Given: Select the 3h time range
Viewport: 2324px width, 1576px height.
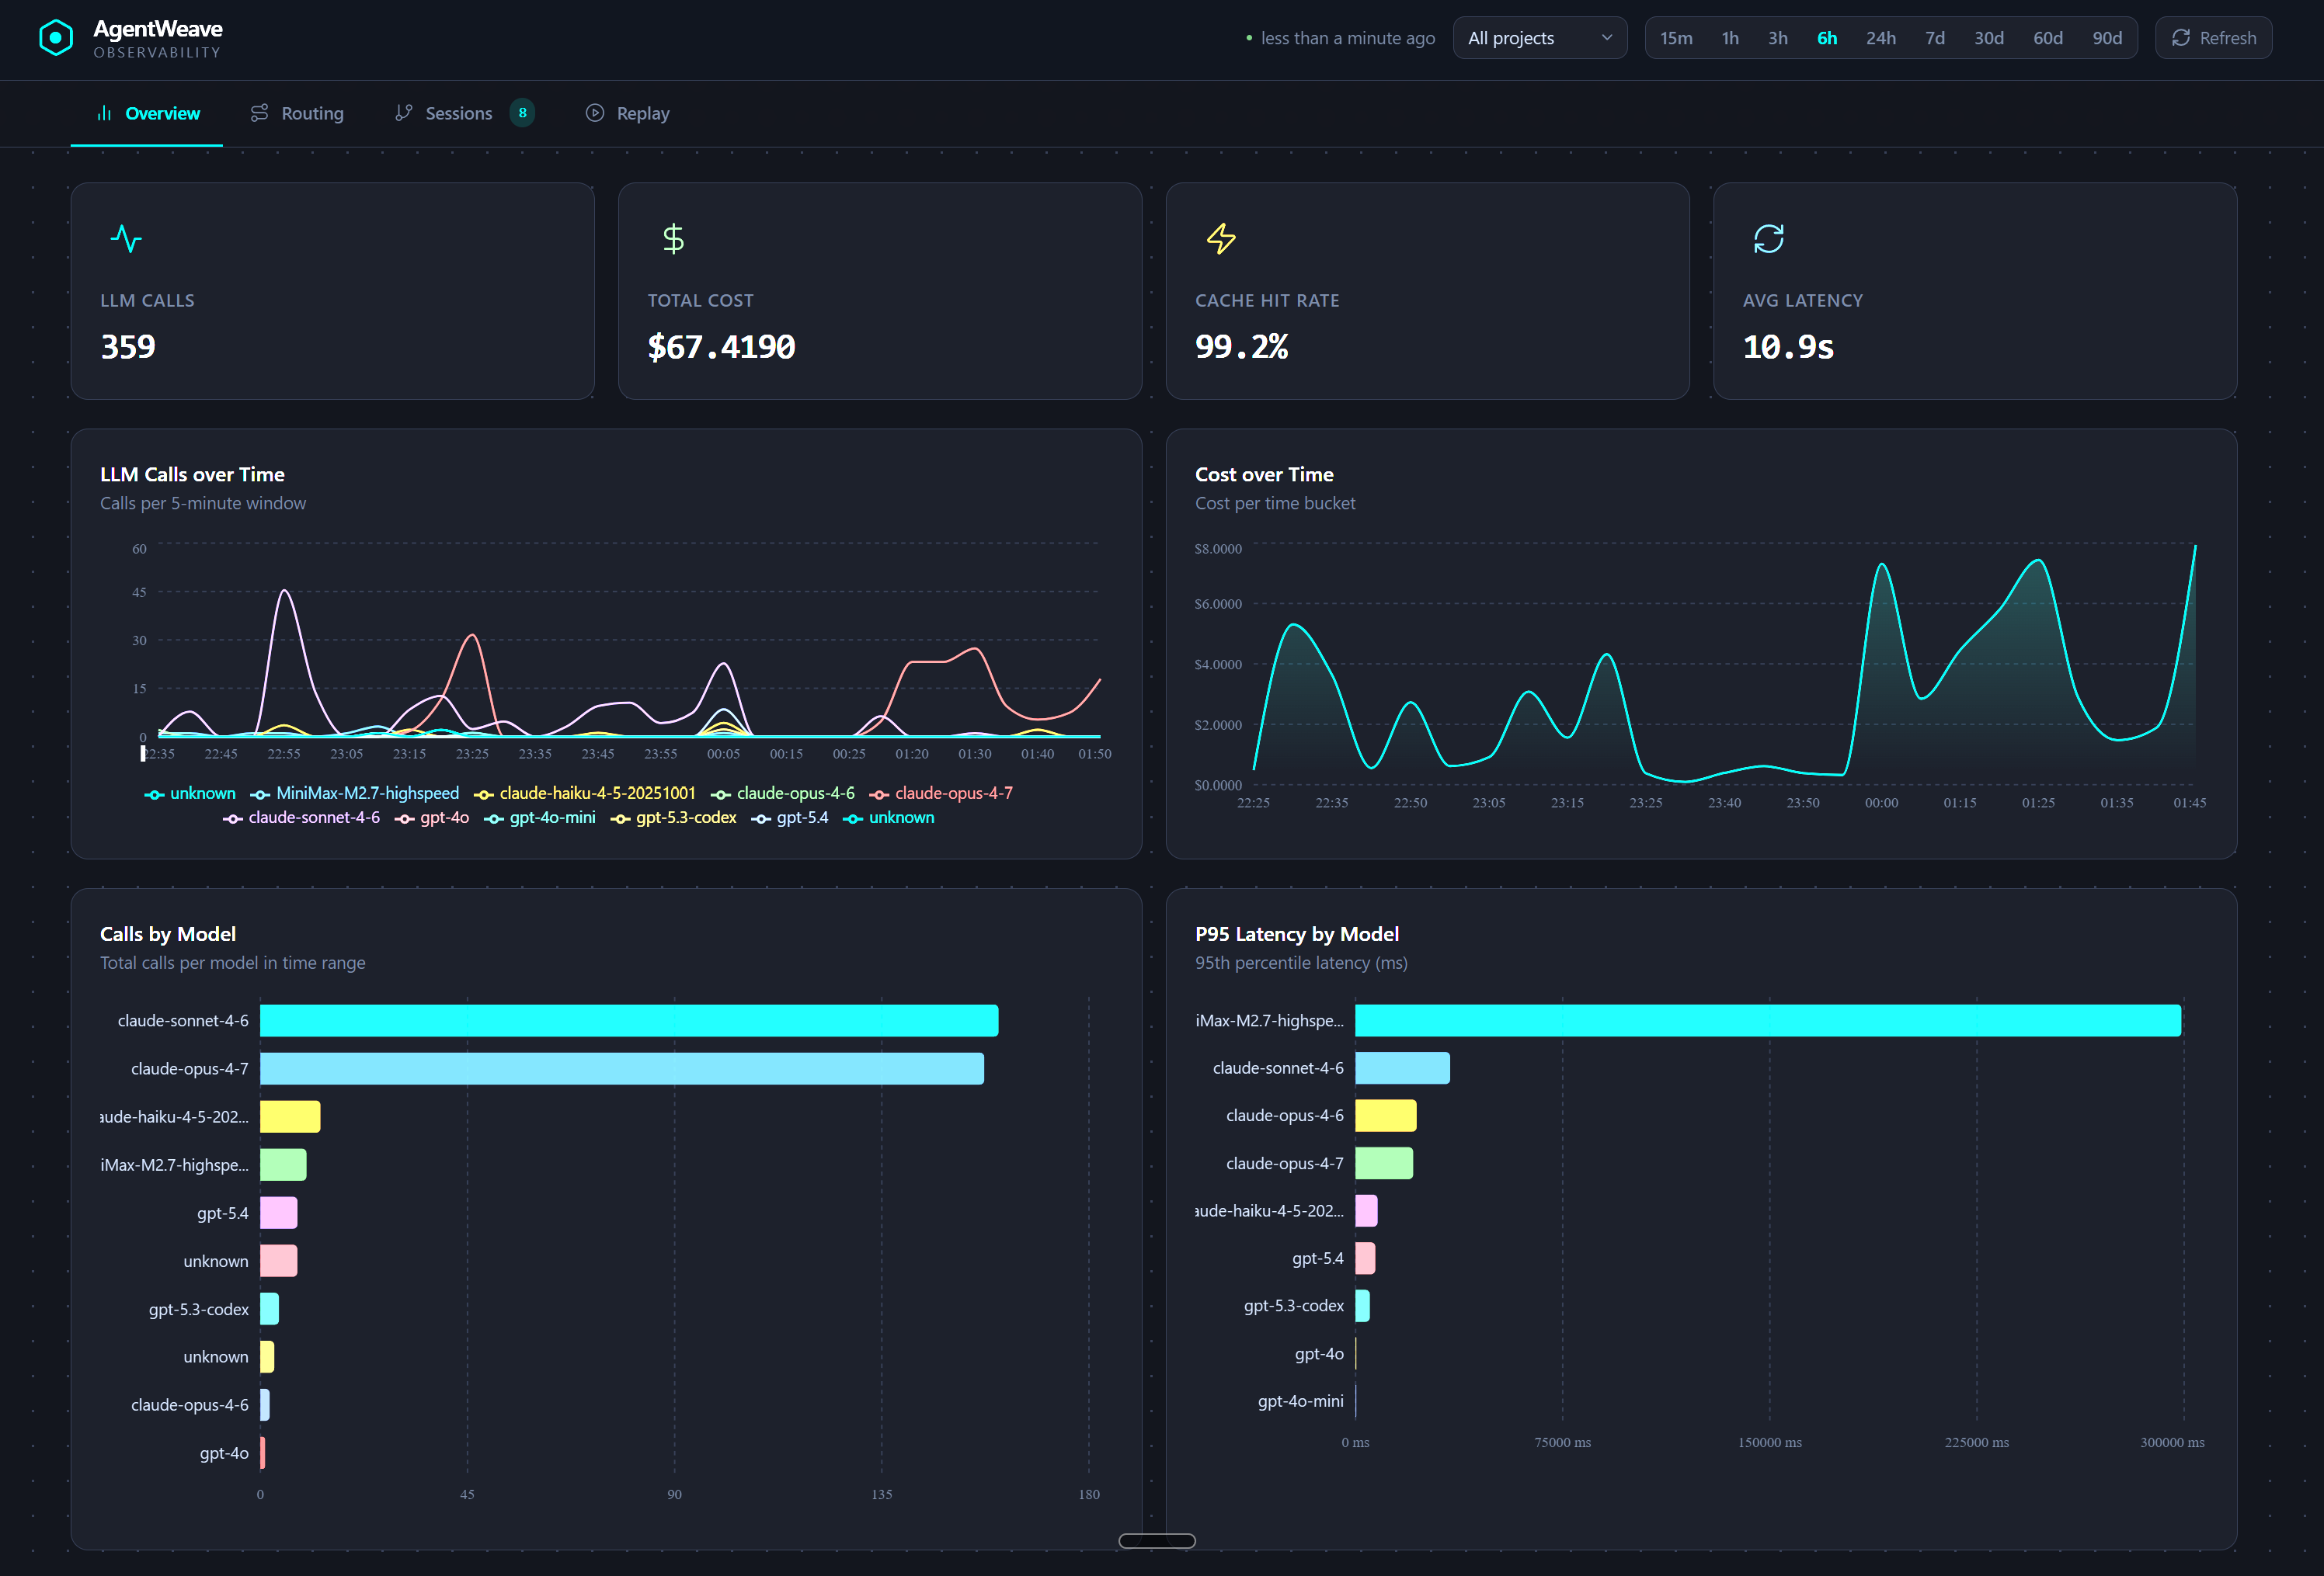Looking at the screenshot, I should click(x=1778, y=38).
